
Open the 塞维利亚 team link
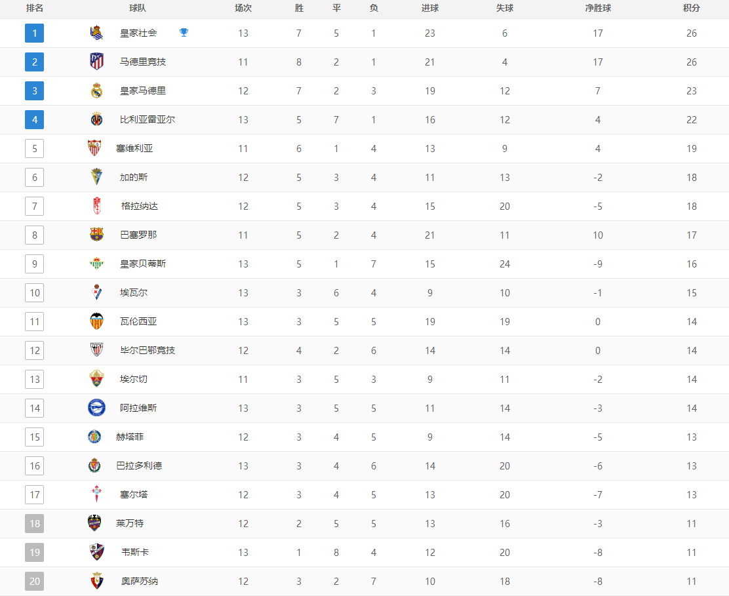134,148
